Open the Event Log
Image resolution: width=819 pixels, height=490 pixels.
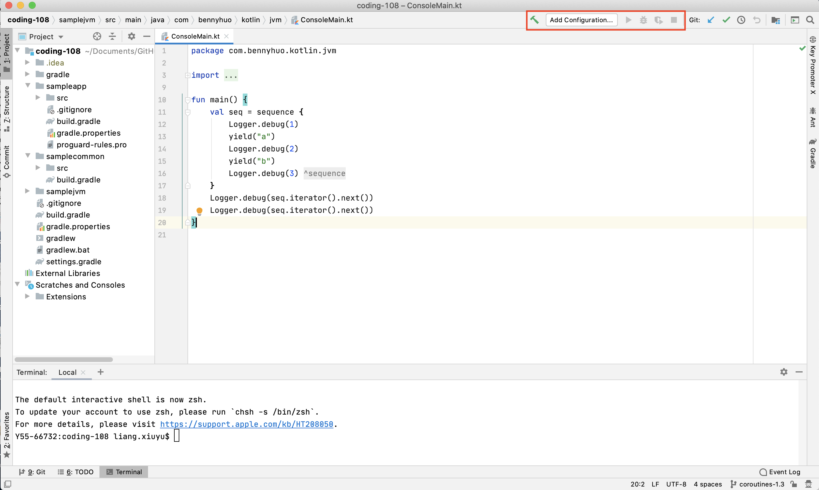(780, 472)
